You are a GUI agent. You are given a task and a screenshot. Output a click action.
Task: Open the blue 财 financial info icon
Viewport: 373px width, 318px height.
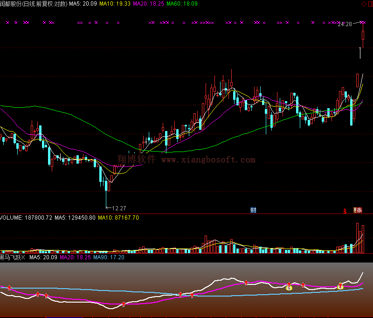coord(253,210)
